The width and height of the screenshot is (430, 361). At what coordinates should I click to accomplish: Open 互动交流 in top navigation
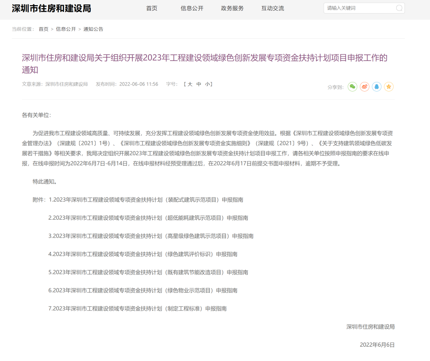[273, 8]
